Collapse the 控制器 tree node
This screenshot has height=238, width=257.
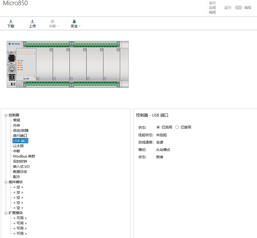pos(6,115)
